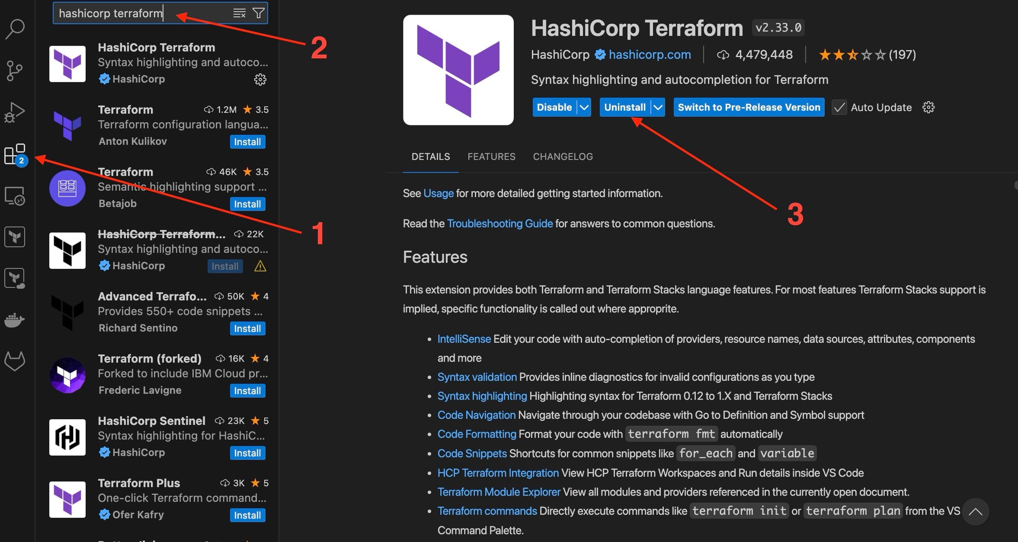This screenshot has height=542, width=1018.
Task: Open the GitLab view icon
Action: pyautogui.click(x=15, y=361)
